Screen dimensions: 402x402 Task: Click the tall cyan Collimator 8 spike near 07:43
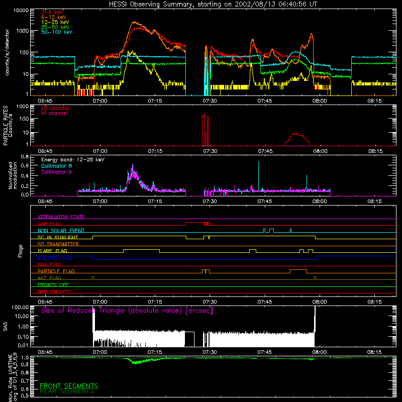(258, 176)
